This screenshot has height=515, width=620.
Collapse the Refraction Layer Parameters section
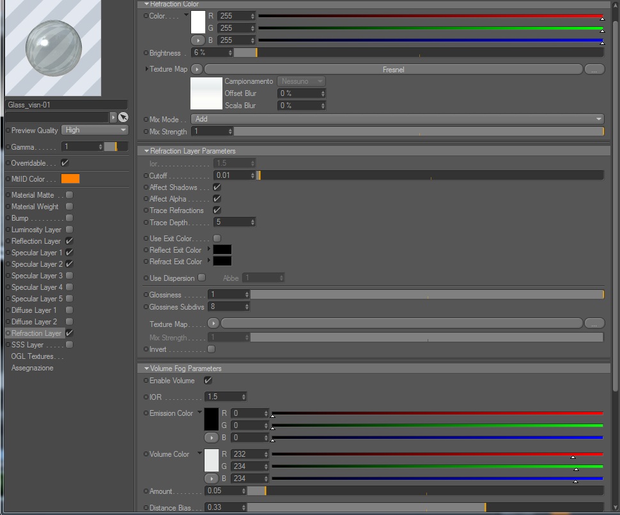point(147,151)
